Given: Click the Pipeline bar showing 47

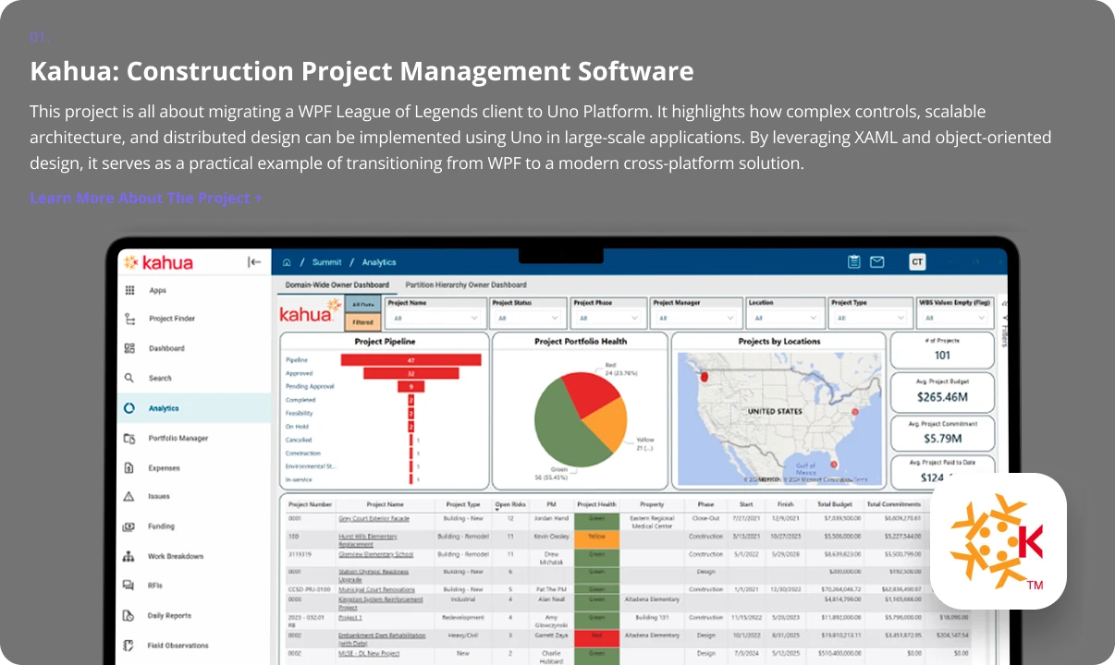Looking at the screenshot, I should [x=410, y=360].
